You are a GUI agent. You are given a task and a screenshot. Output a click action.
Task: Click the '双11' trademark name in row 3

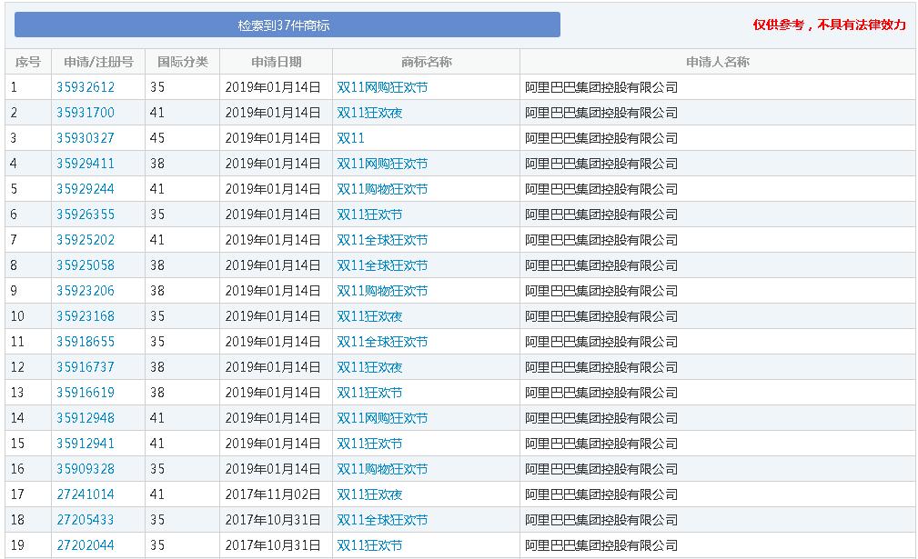click(350, 138)
